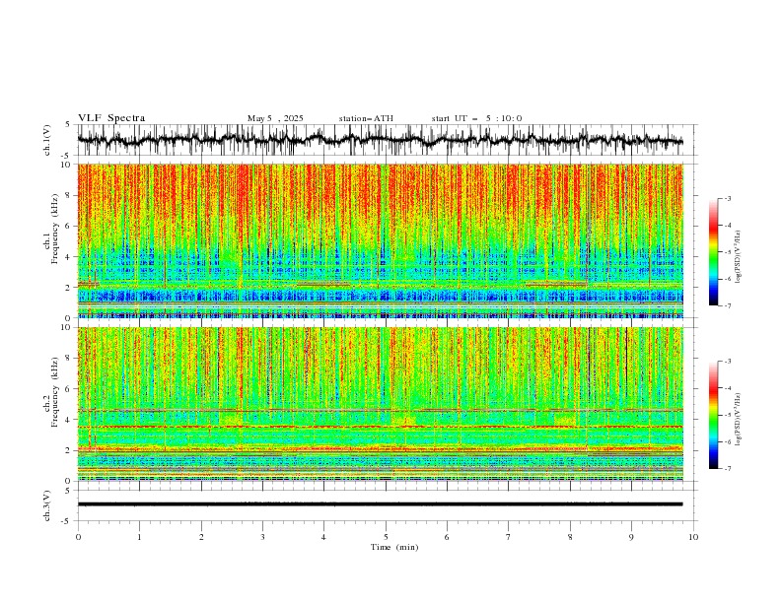This screenshot has height=603, width=781.
Task: Click the ch.3 flat waveform trace
Action: [380, 504]
